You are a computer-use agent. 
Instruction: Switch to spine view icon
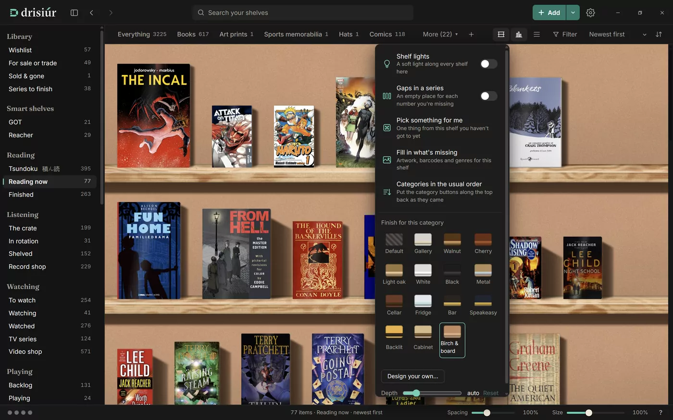click(519, 34)
